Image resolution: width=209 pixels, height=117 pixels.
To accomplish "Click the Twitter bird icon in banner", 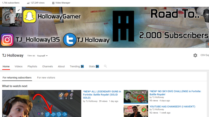I will 69,40.
